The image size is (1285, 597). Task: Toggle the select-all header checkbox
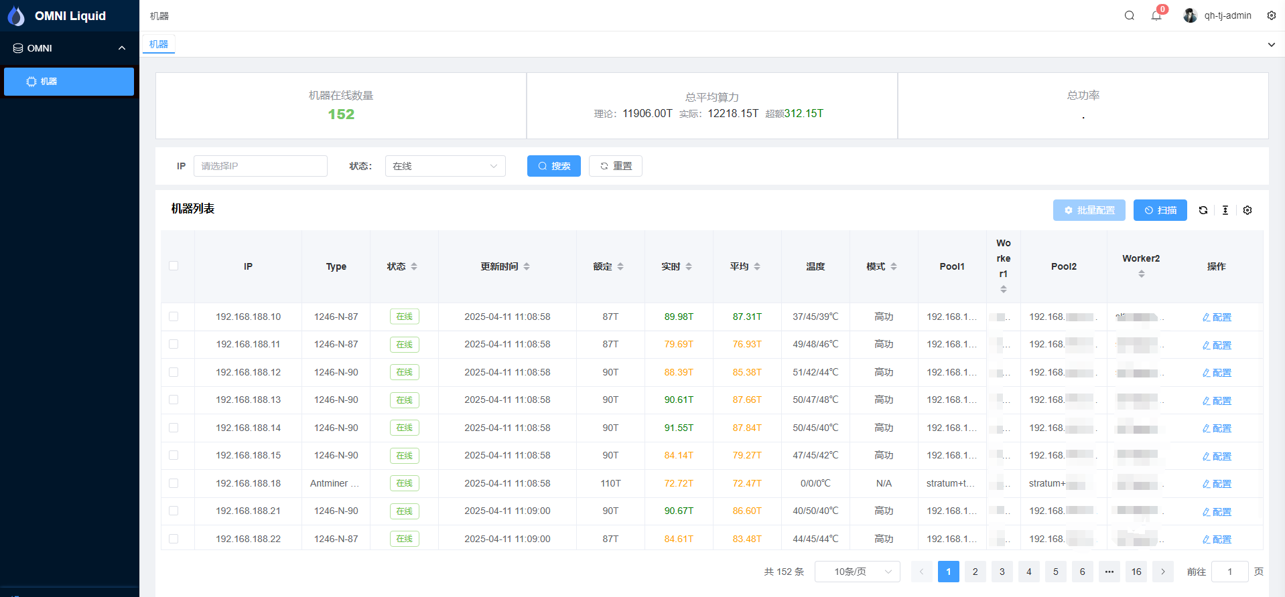(x=174, y=266)
